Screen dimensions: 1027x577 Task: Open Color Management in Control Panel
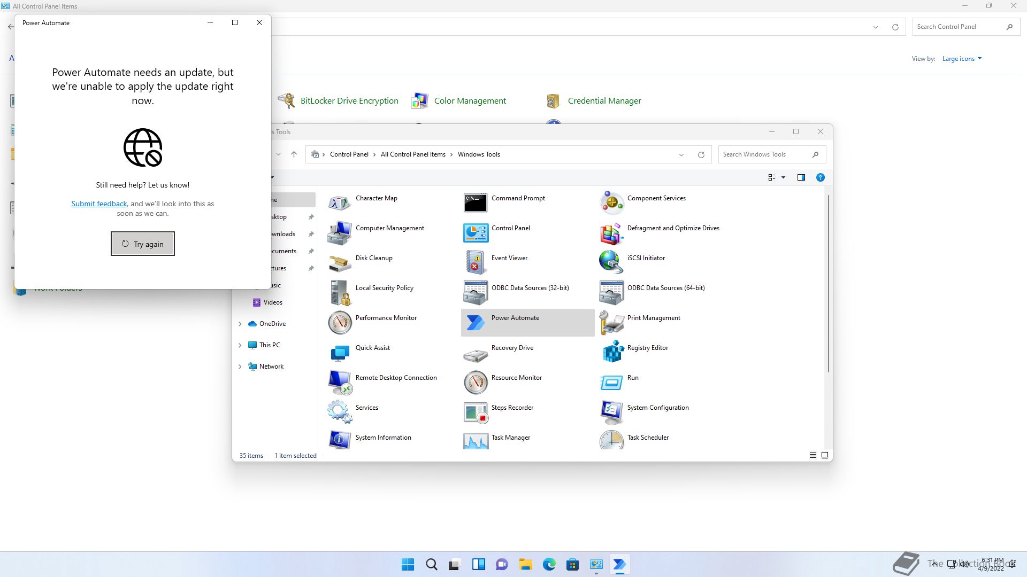pos(459,100)
